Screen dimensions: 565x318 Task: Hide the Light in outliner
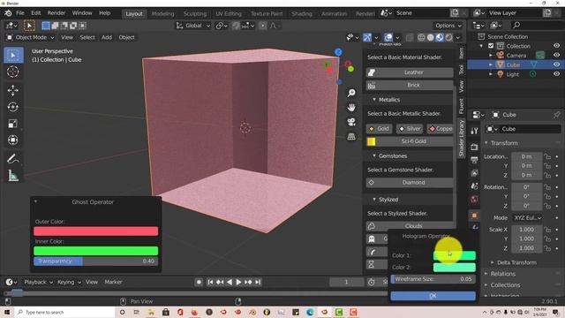pyautogui.click(x=556, y=74)
